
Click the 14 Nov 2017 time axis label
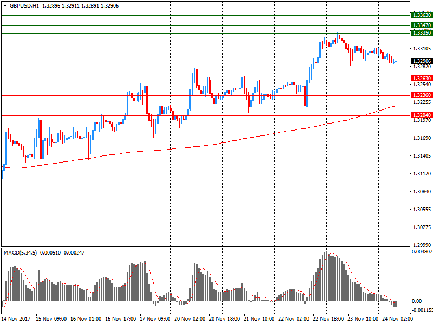16,319
